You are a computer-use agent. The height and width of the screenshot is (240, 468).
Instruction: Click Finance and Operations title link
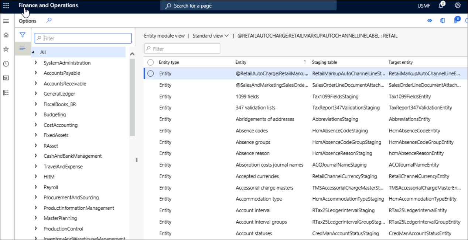[x=48, y=5]
